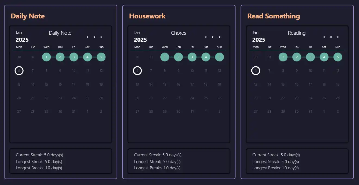Viewport: 359px width, 185px height.
Task: Toggle January 6 in Daily Note calendar
Action: [x=19, y=71]
